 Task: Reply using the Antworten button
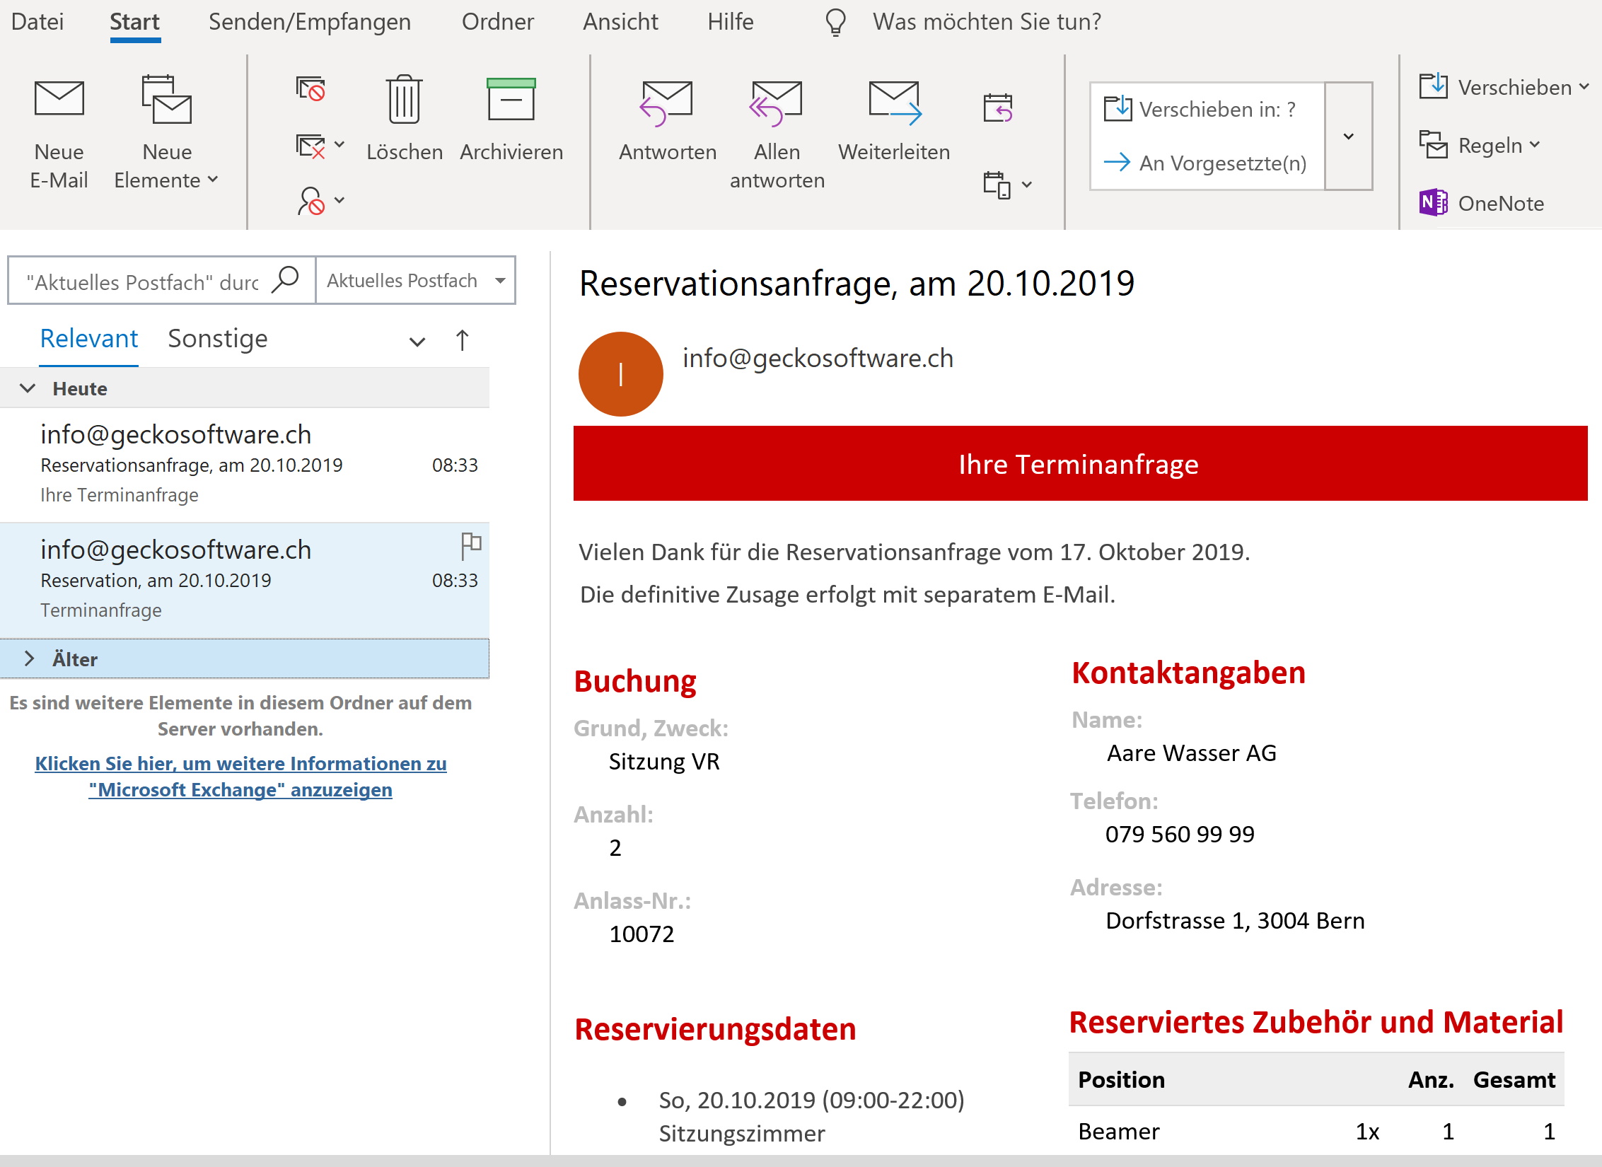(667, 120)
